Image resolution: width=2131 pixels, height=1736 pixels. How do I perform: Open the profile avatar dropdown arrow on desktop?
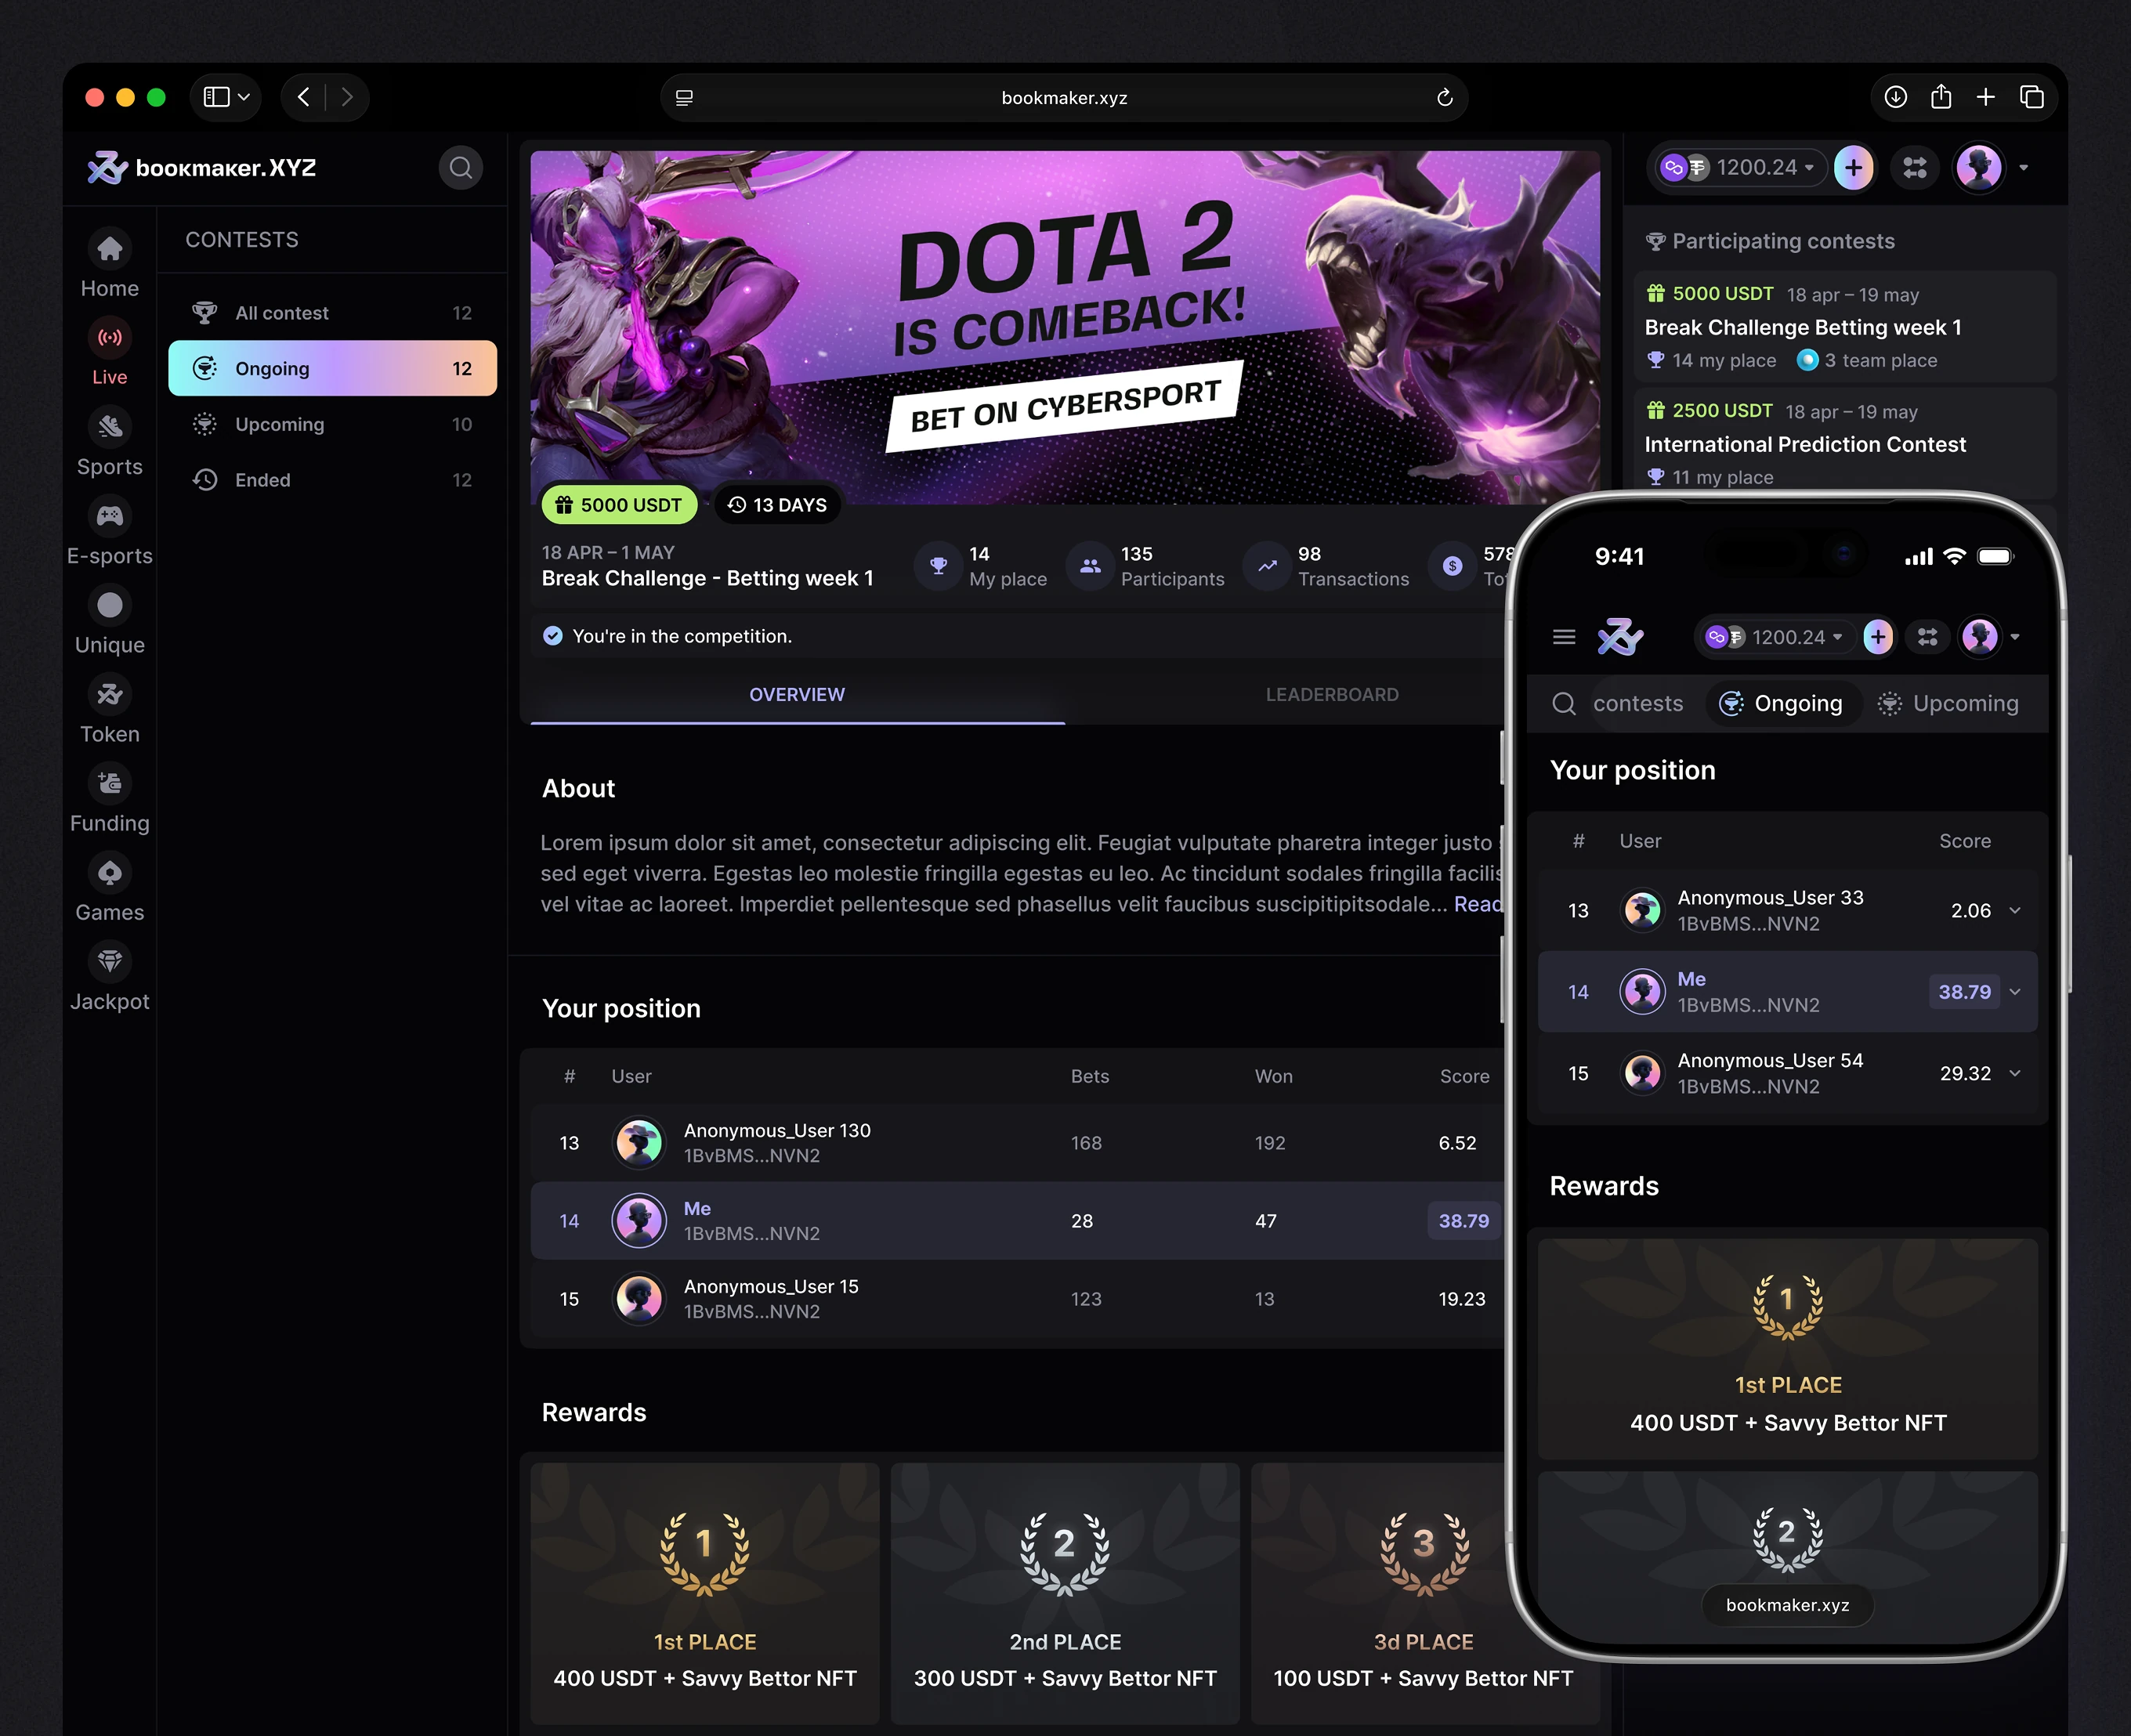[x=2024, y=168]
